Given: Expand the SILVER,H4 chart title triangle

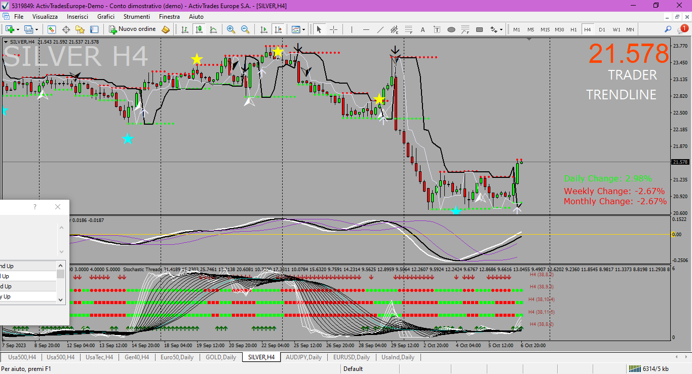Looking at the screenshot, I should (6, 42).
